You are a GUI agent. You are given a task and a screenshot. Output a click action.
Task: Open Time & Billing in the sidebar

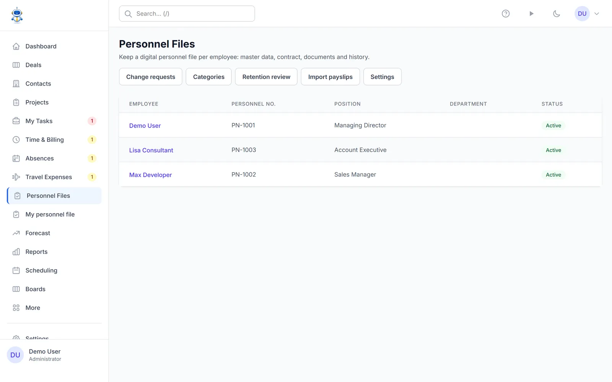click(x=54, y=140)
